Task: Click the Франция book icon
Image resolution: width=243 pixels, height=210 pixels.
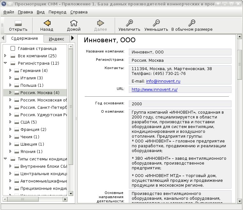Action: [x=16, y=129]
